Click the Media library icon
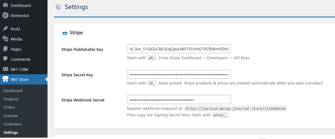The image size is (335, 139). click(x=5, y=39)
